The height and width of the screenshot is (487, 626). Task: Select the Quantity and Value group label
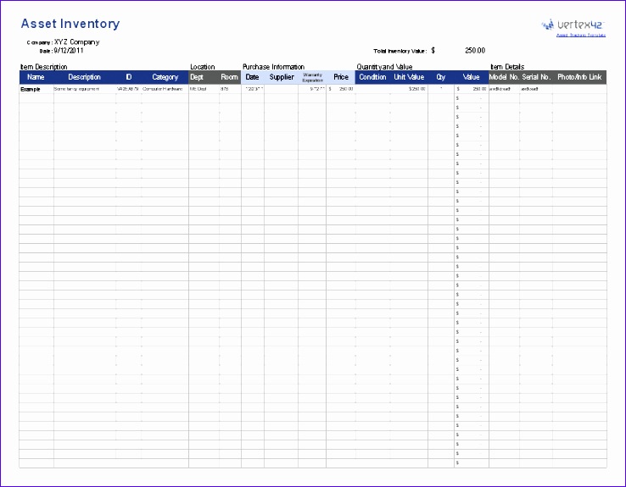coord(384,67)
